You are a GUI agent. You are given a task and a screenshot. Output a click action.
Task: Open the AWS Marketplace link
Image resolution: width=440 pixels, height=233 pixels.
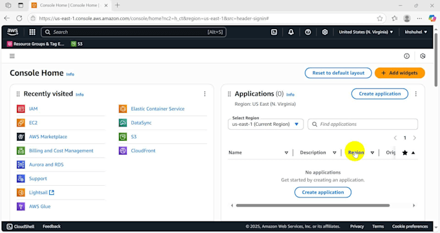48,137
